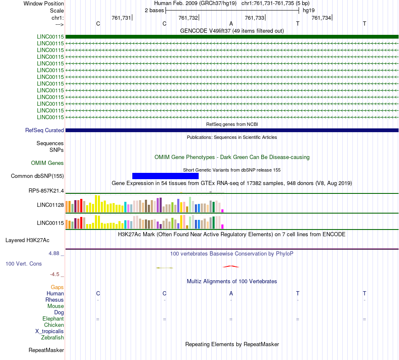
Task: Click base A in the Human alignment row
Action: tap(231, 293)
